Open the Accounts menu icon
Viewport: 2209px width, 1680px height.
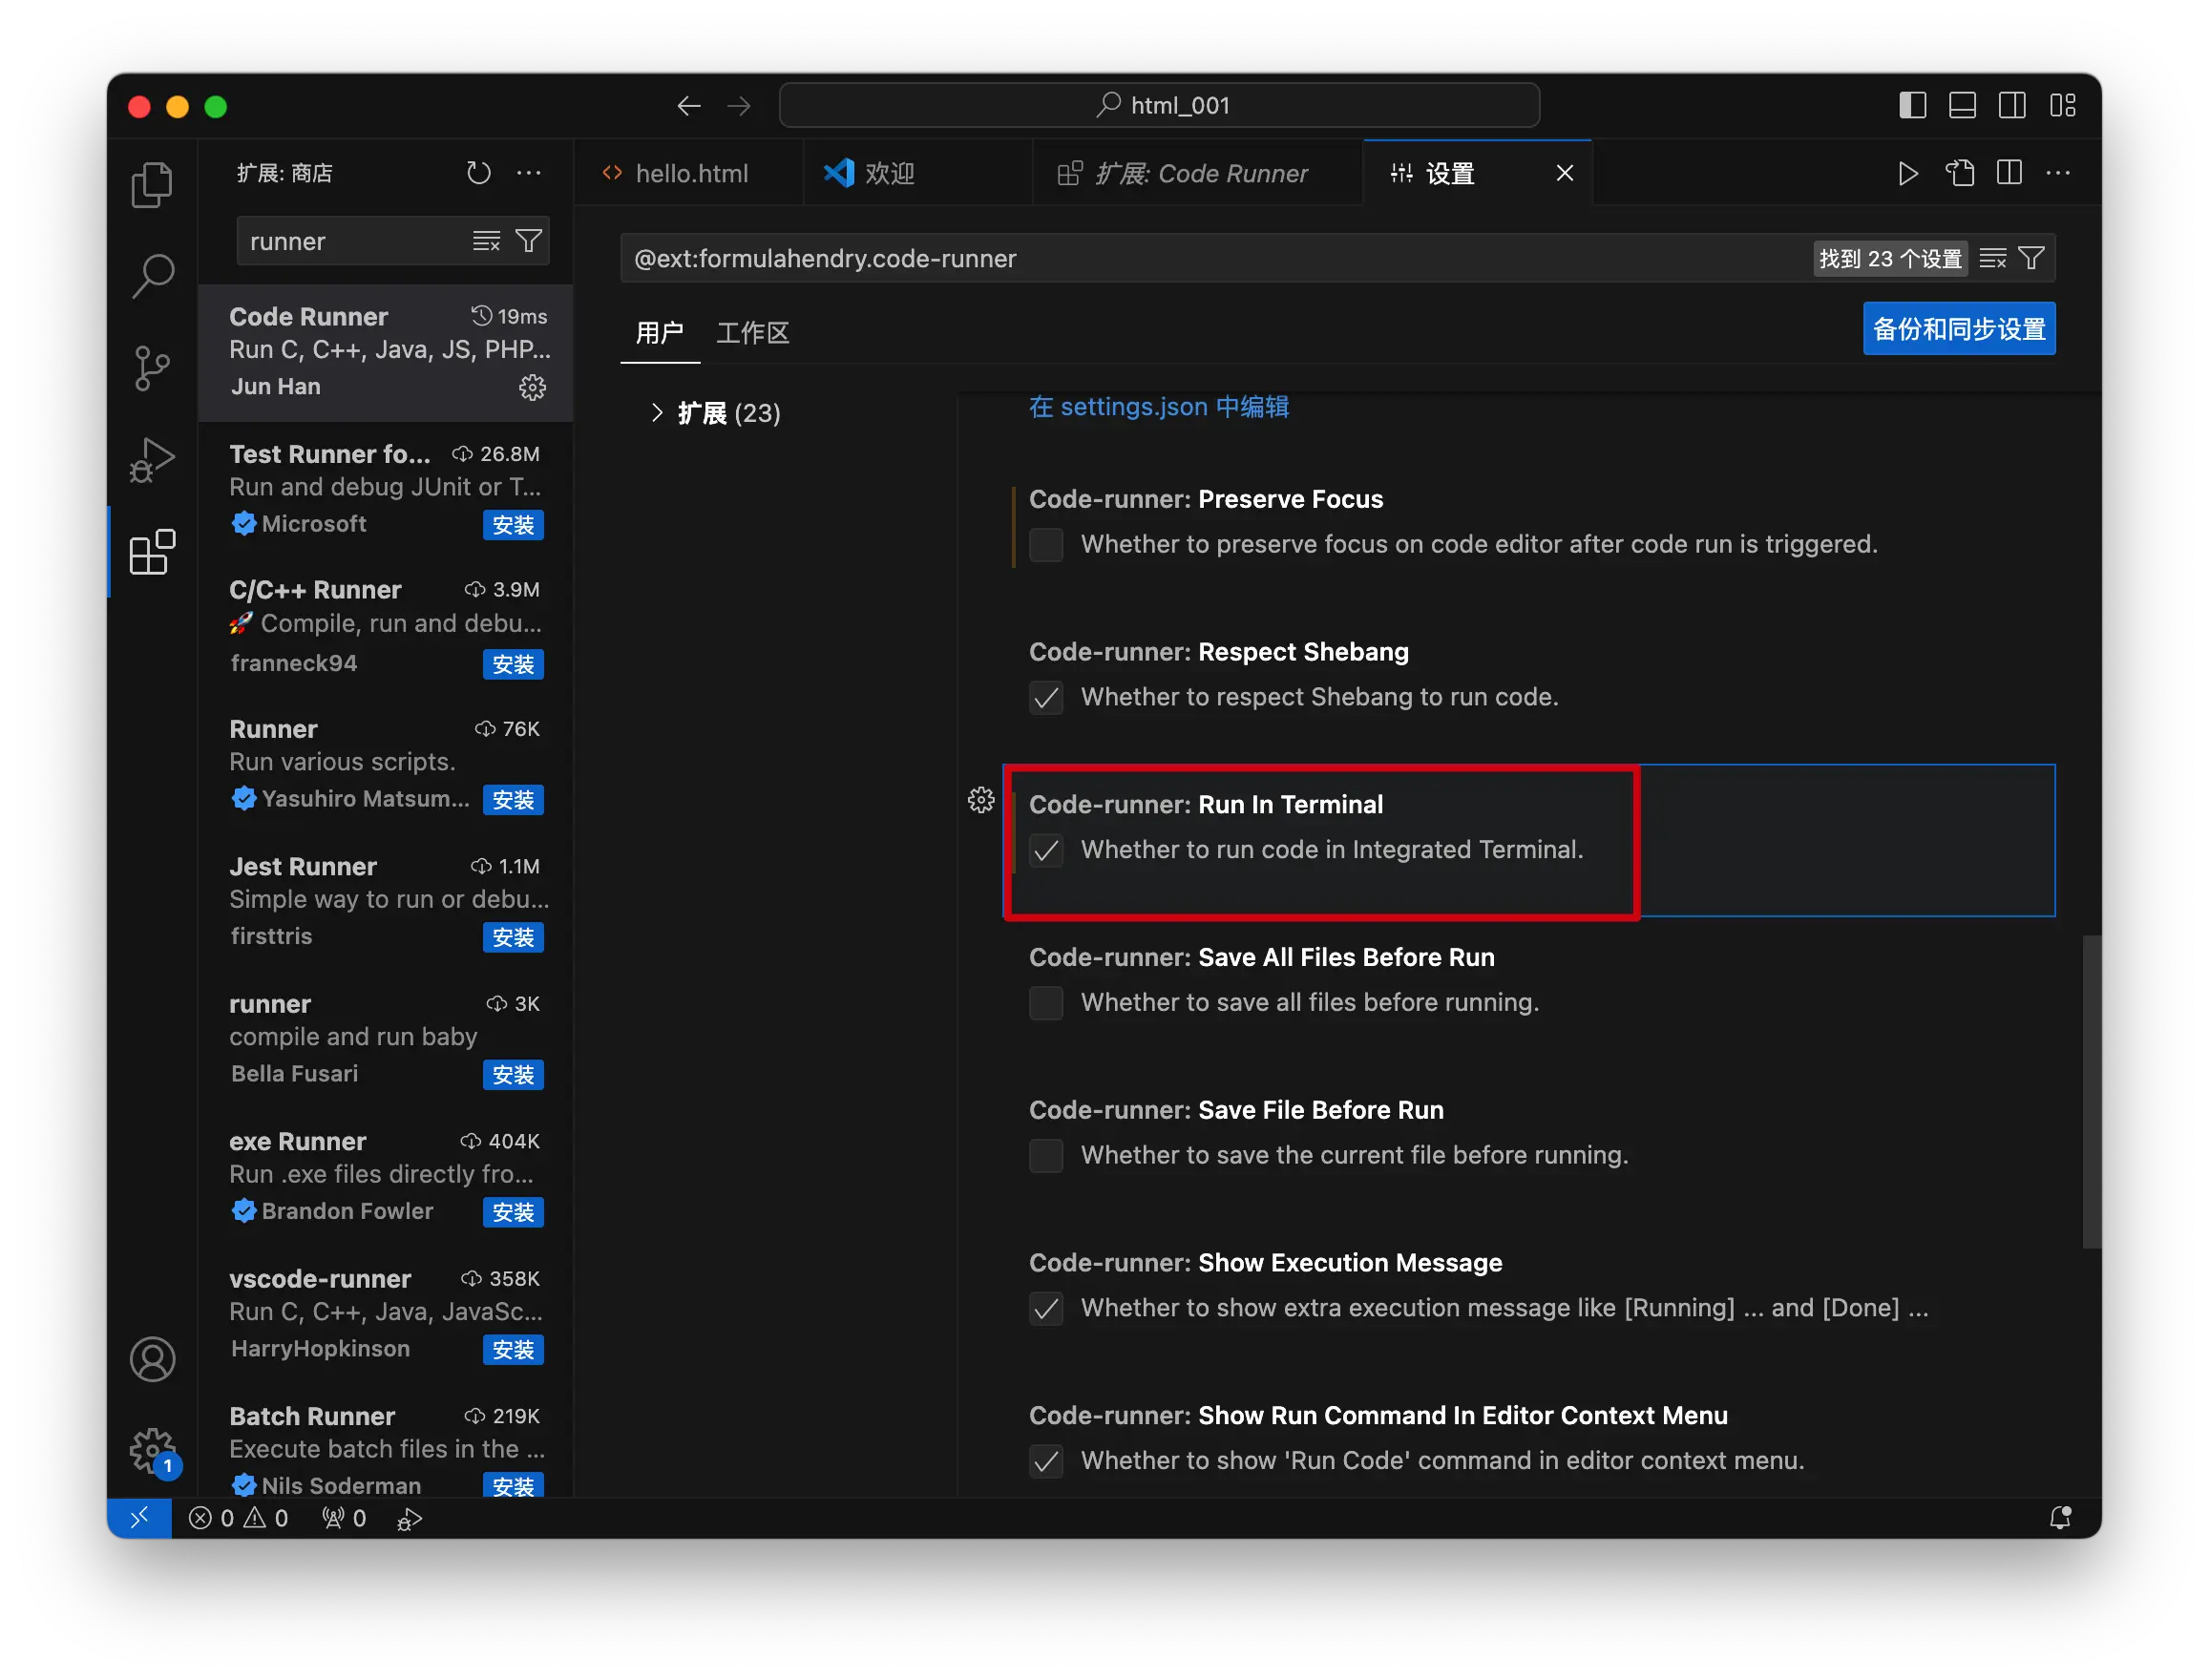(152, 1360)
